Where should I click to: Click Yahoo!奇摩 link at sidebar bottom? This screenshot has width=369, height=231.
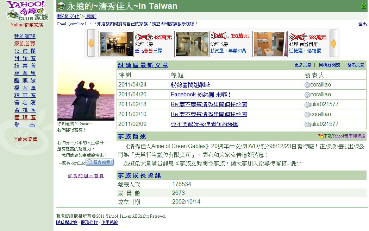pos(26,139)
